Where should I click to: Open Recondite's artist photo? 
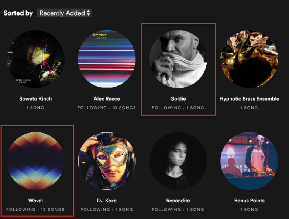point(178,161)
